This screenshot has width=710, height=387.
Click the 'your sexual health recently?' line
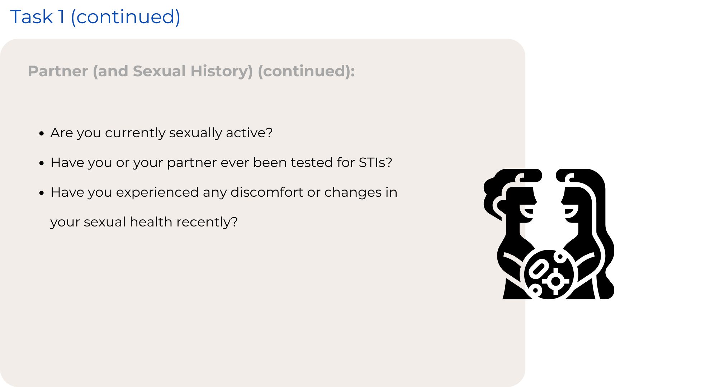[x=144, y=222]
